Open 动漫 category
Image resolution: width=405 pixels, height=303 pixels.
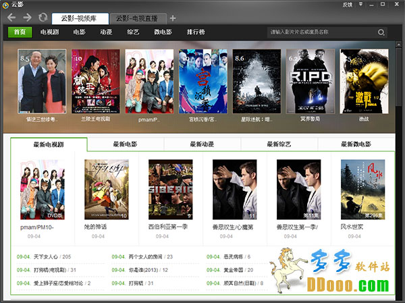[106, 32]
